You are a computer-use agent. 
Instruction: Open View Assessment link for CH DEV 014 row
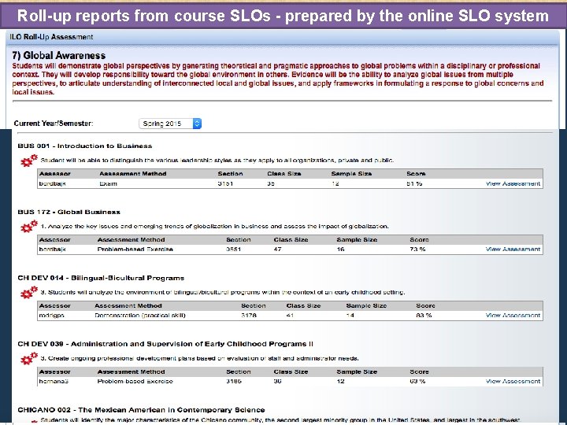click(513, 316)
